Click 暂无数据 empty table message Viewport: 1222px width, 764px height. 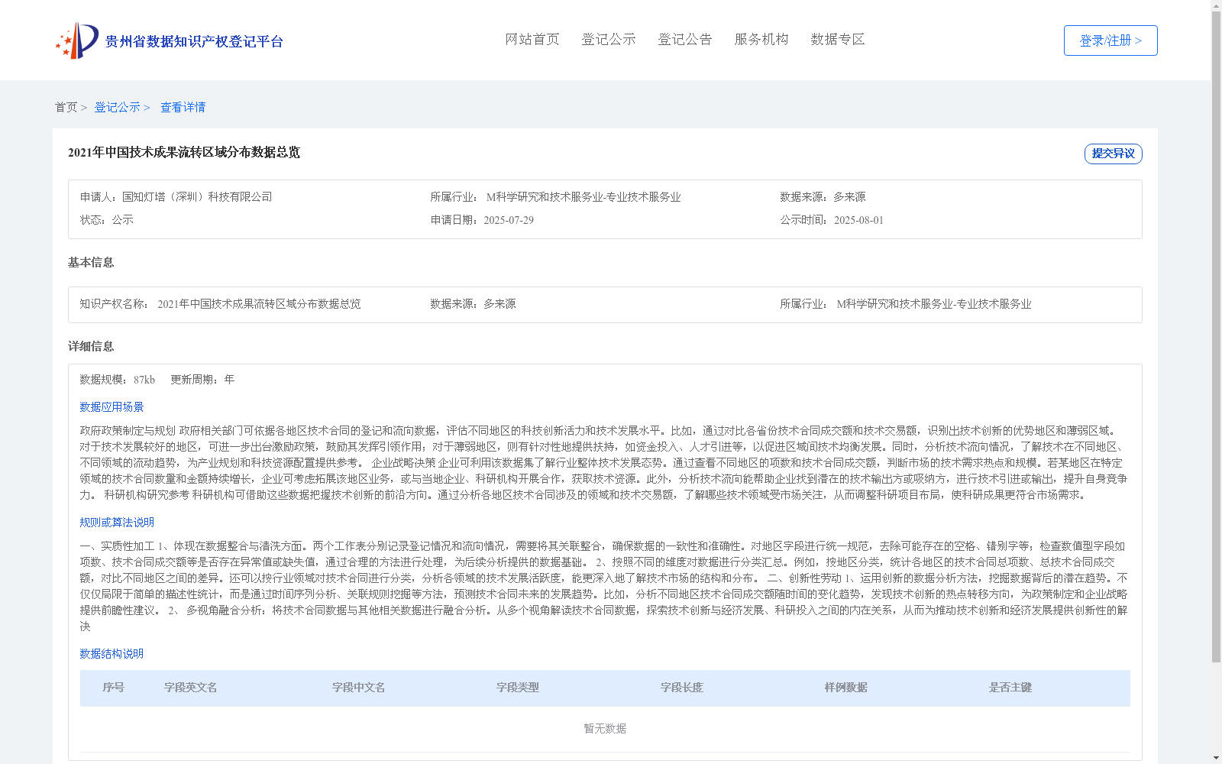[605, 729]
